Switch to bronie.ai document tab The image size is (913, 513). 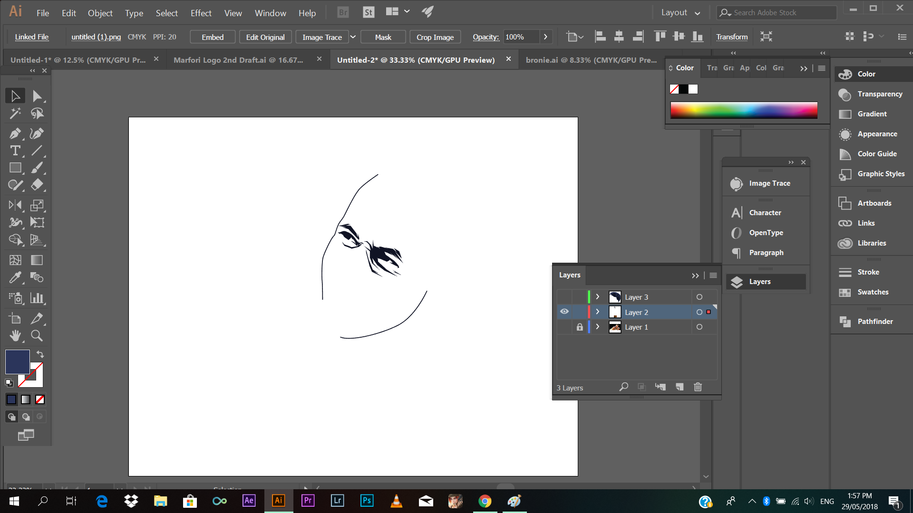[x=591, y=60]
